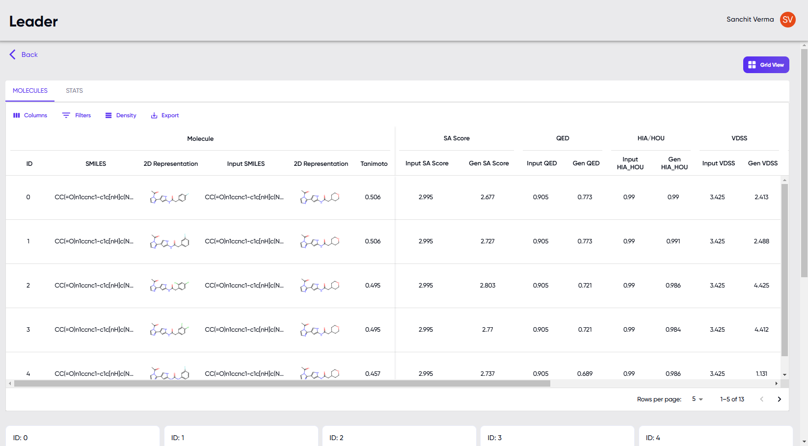
Task: Select Tanimoto value 0.457
Action: 373,374
